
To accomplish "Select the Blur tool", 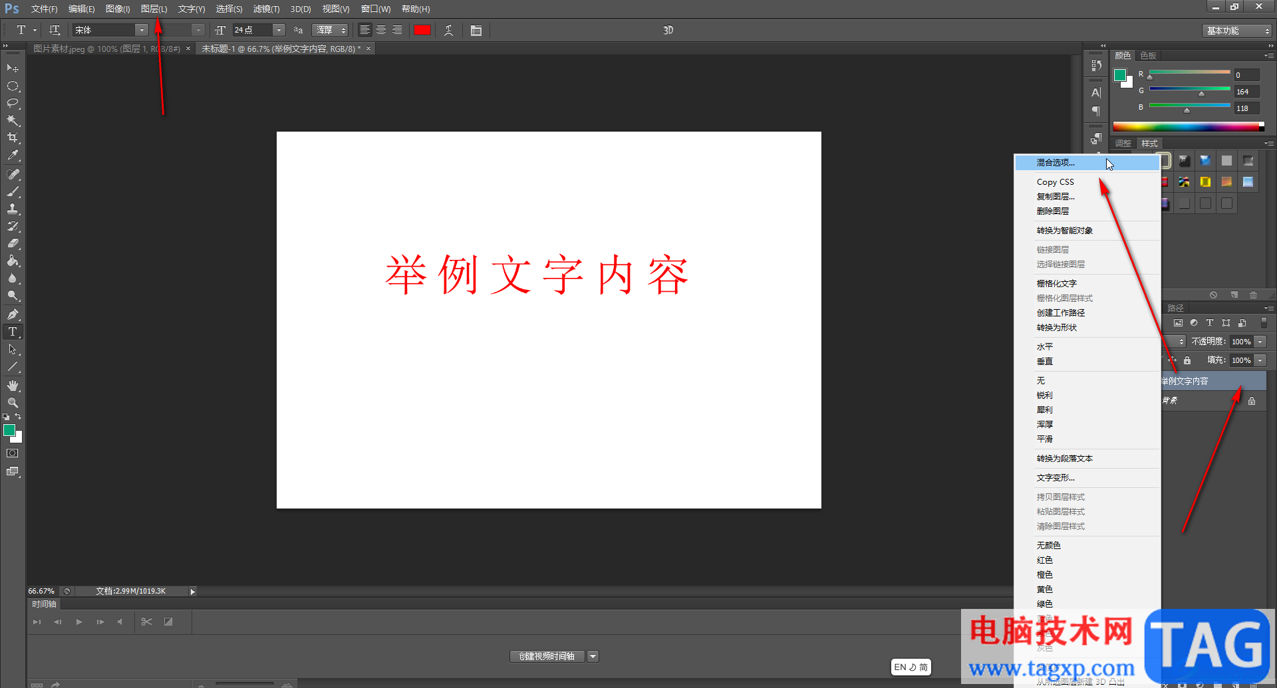I will [x=13, y=279].
